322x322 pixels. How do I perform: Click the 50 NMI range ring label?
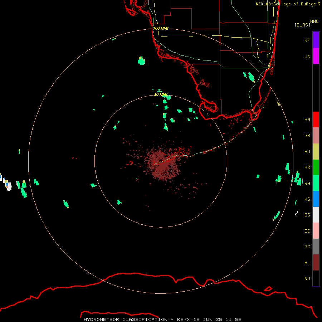tap(161, 95)
